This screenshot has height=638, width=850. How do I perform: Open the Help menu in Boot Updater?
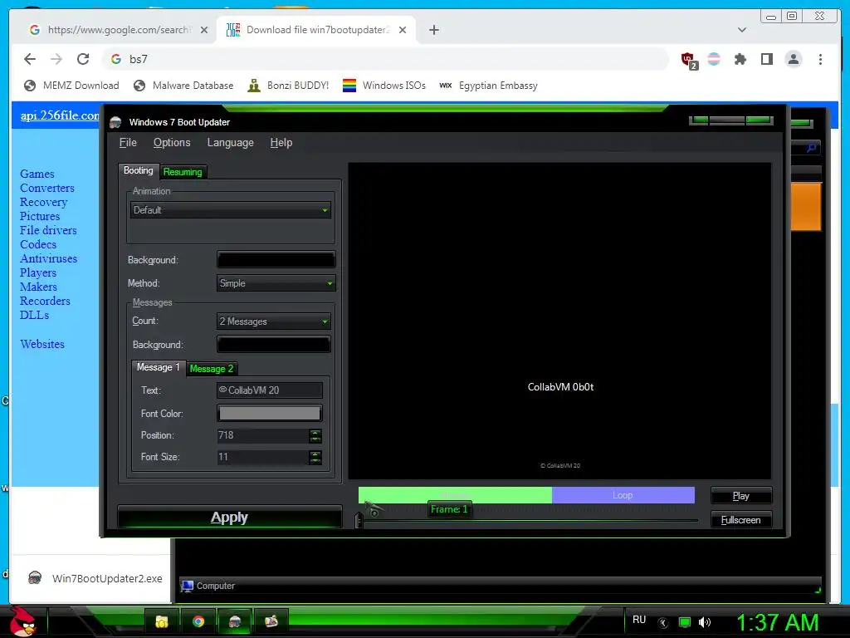[x=281, y=143]
